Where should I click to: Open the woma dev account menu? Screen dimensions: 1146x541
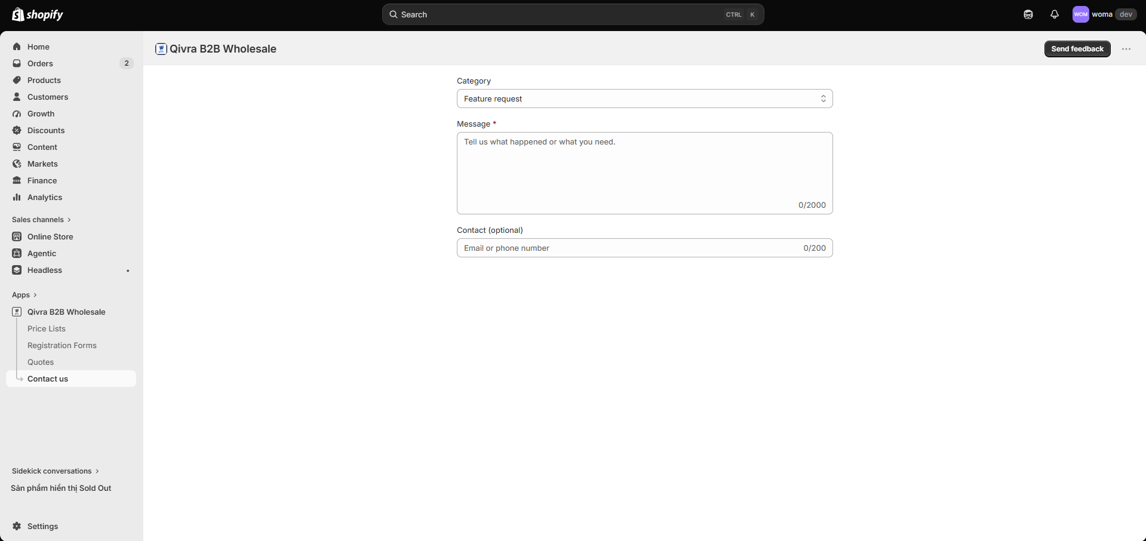(x=1104, y=14)
